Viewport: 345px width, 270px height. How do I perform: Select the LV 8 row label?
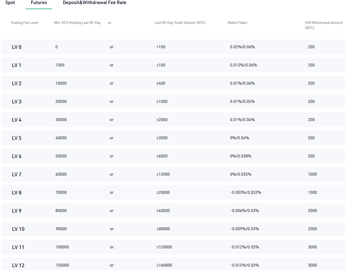pyautogui.click(x=17, y=193)
